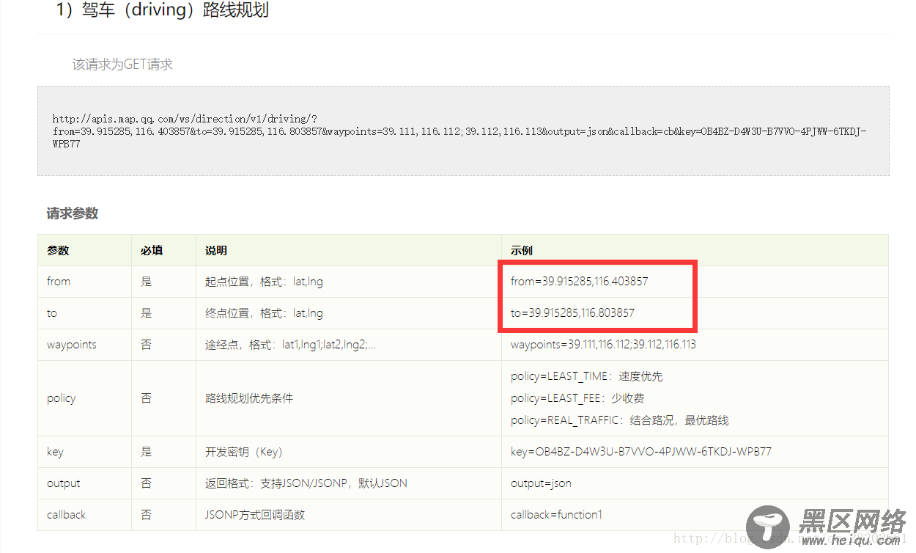Select example 'from=39.915285,116.403857'
Screen dimensions: 916x553
pyautogui.click(x=580, y=282)
